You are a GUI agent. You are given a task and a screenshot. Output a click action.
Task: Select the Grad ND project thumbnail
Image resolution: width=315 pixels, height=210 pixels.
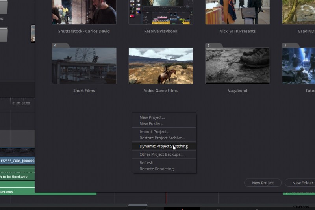click(298, 12)
